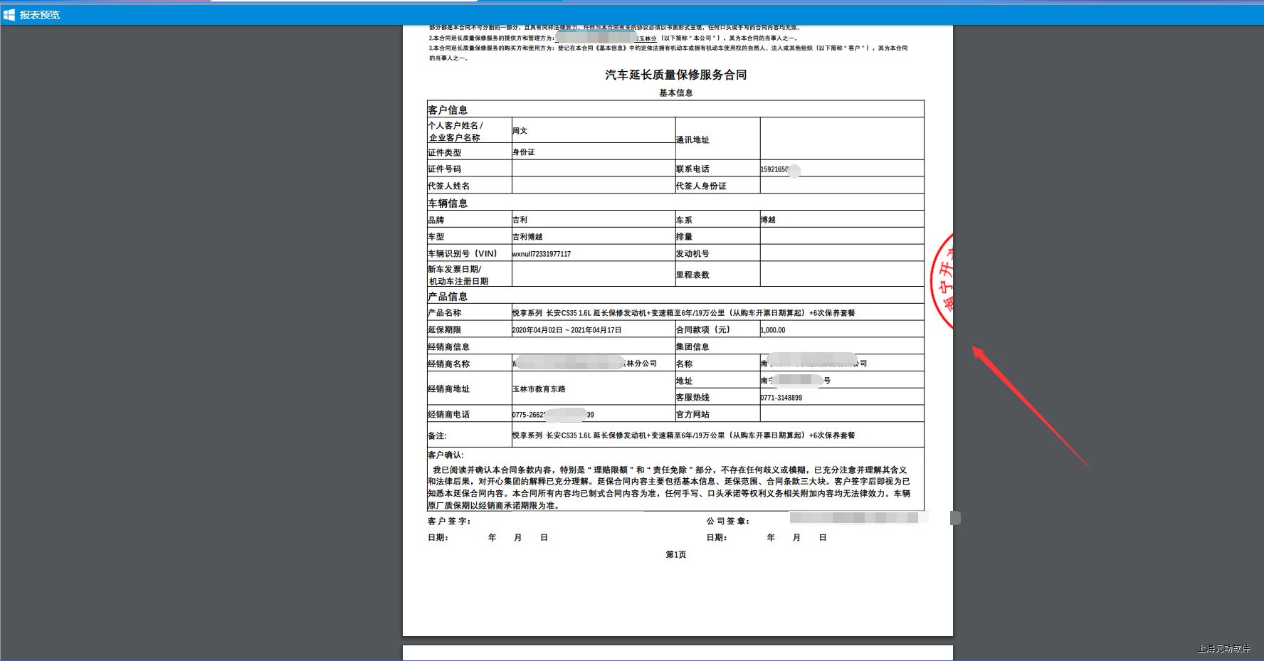
Task: Click the VIN value wxnull72331977117
Action: [x=542, y=254]
